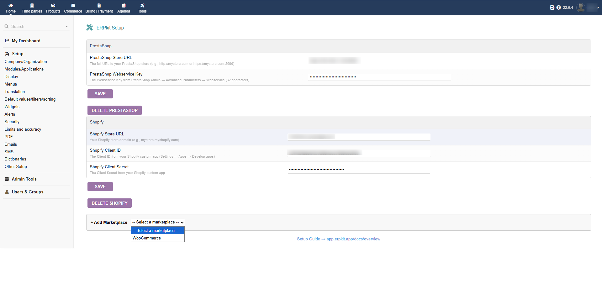
Task: Open Admin Tools in the sidebar
Action: coord(24,179)
